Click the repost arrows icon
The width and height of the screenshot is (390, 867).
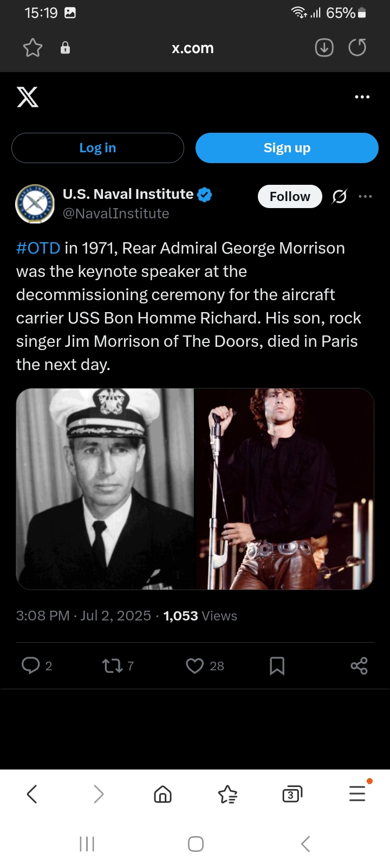(x=113, y=665)
